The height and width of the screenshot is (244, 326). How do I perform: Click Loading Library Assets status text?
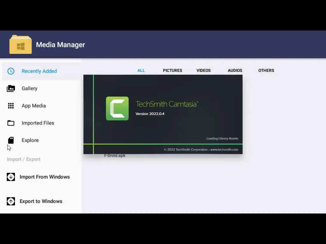pyautogui.click(x=222, y=139)
